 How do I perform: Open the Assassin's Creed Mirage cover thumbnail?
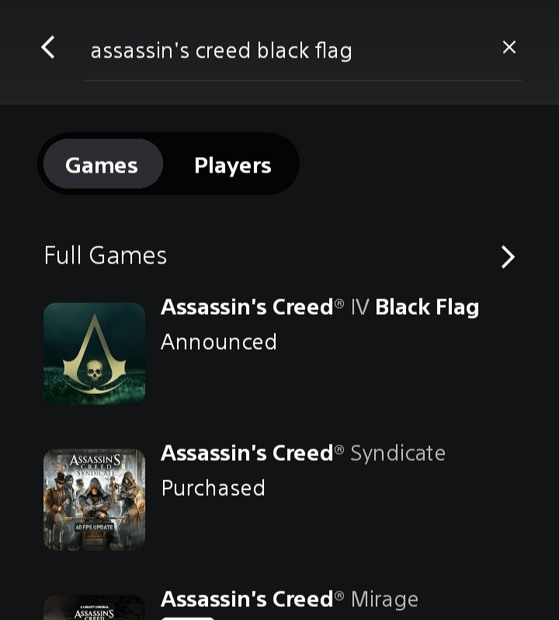[94, 608]
